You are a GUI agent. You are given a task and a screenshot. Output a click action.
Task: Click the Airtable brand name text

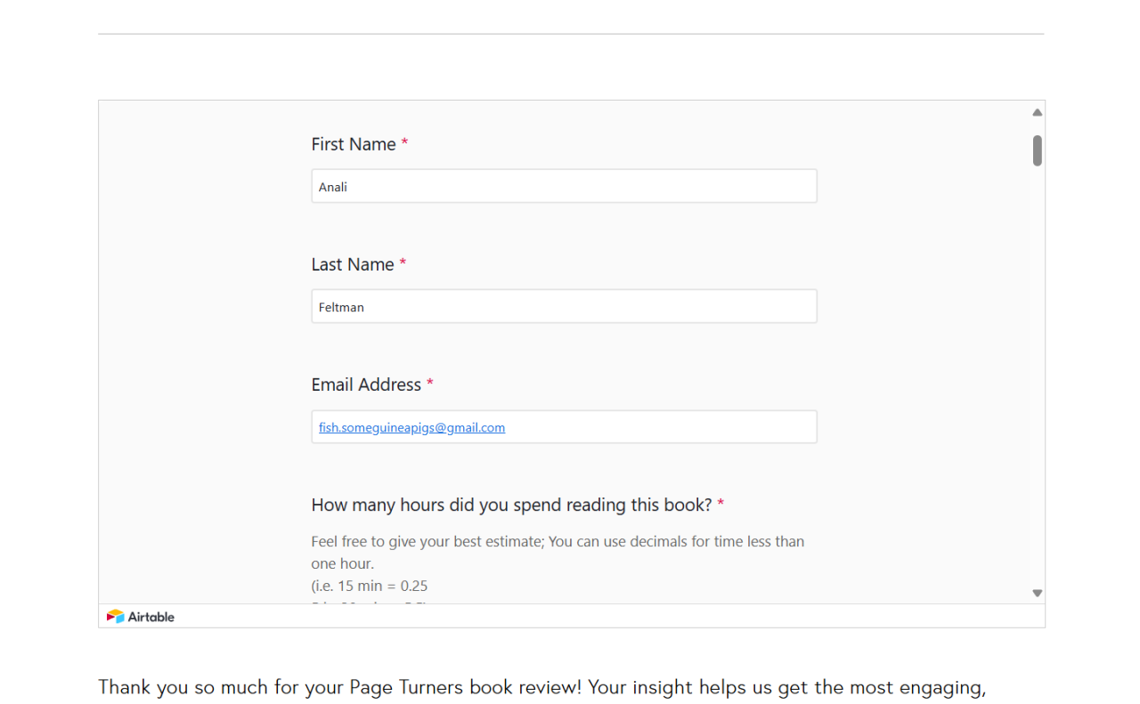tap(151, 617)
